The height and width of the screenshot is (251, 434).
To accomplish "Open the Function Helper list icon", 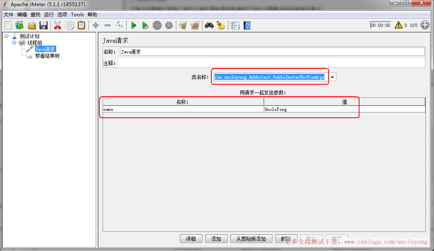I will pyautogui.click(x=235, y=26).
